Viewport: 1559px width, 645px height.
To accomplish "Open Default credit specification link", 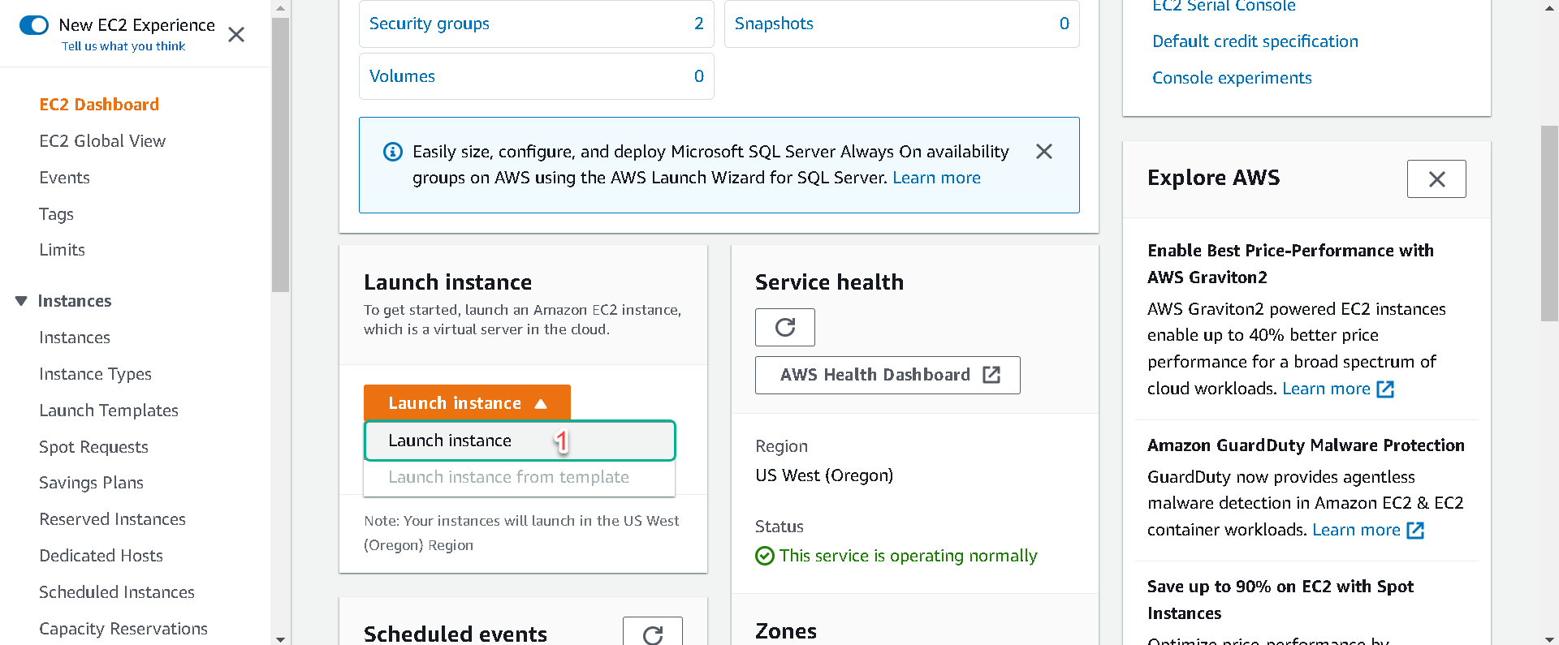I will pyautogui.click(x=1255, y=41).
